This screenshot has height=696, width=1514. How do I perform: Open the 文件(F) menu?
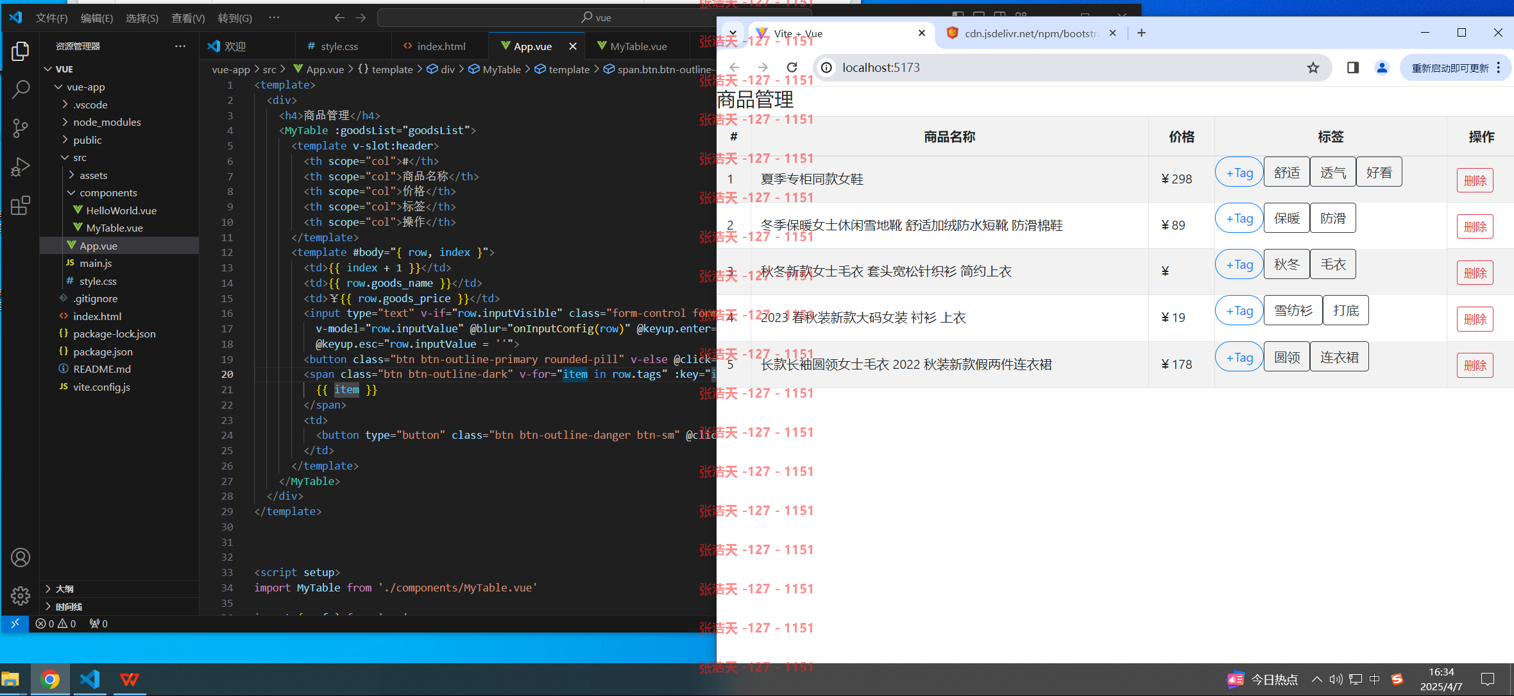[51, 18]
